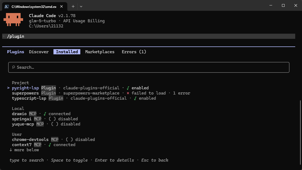Image resolution: width=302 pixels, height=170 pixels.
Task: Switch to the Discover tab
Action: click(x=39, y=52)
